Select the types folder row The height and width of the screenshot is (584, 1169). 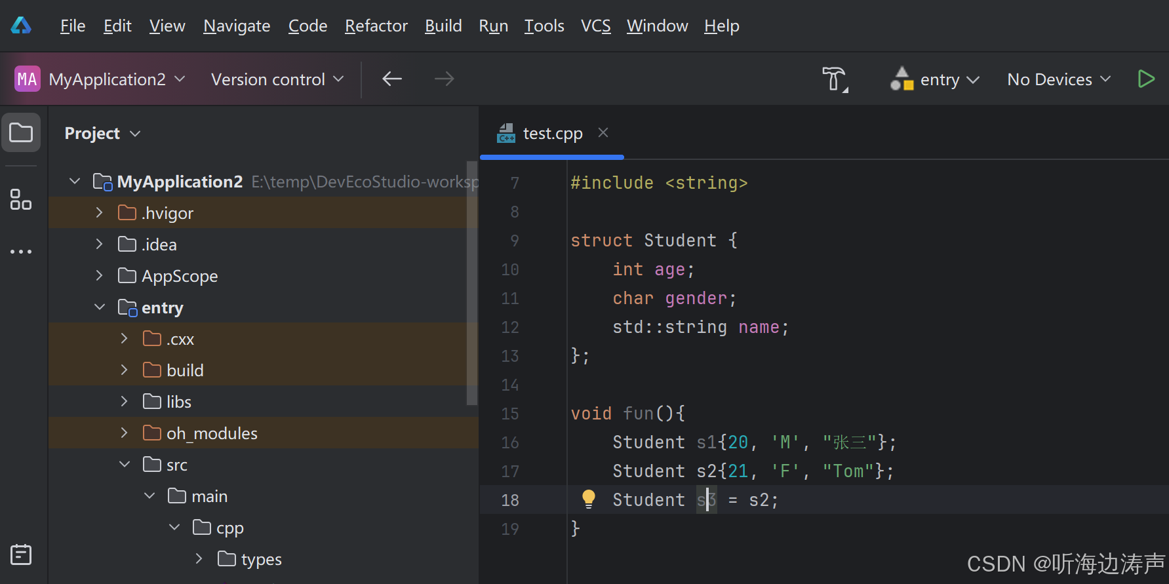coord(263,558)
